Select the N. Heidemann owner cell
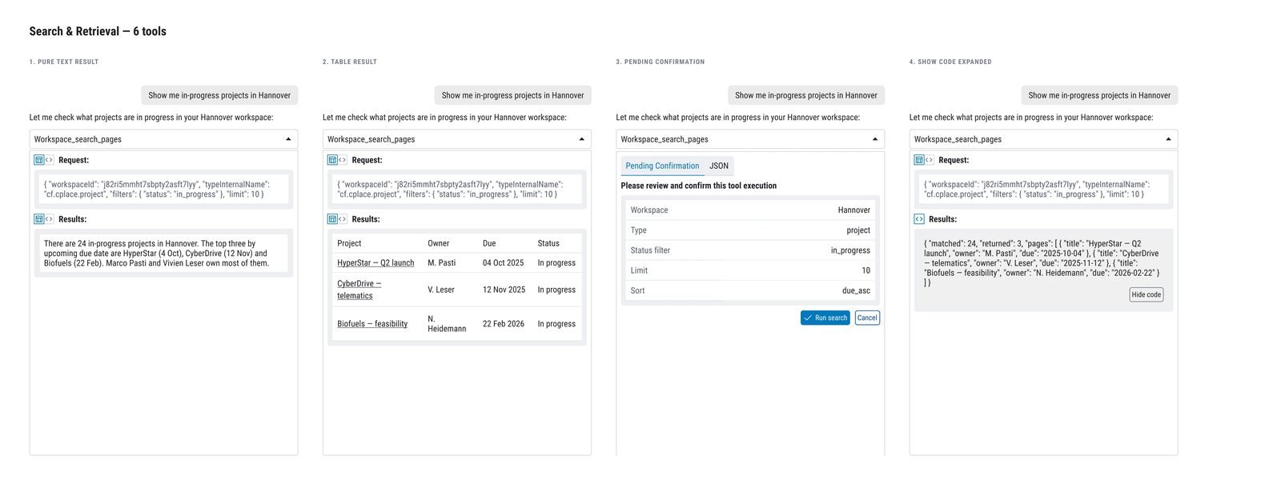 [x=447, y=324]
